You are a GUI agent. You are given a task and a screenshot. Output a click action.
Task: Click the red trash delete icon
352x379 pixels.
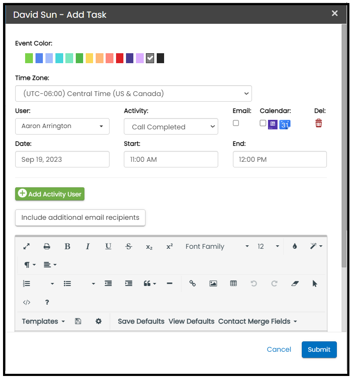coord(319,123)
